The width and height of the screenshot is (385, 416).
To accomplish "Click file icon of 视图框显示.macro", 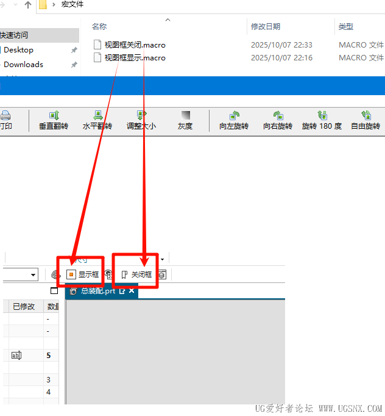I will 97,57.
